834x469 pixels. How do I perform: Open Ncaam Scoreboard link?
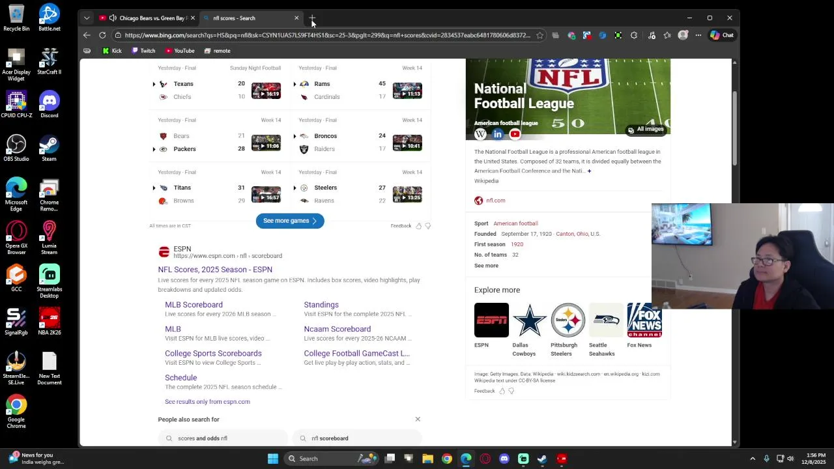pyautogui.click(x=337, y=329)
